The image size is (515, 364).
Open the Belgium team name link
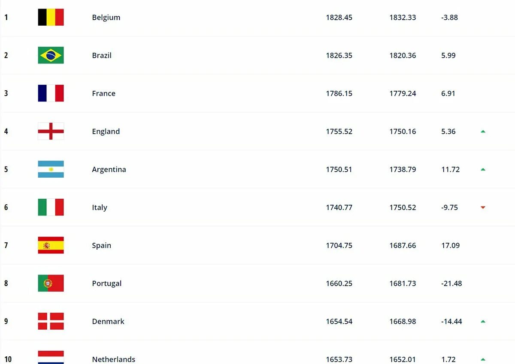click(x=106, y=18)
